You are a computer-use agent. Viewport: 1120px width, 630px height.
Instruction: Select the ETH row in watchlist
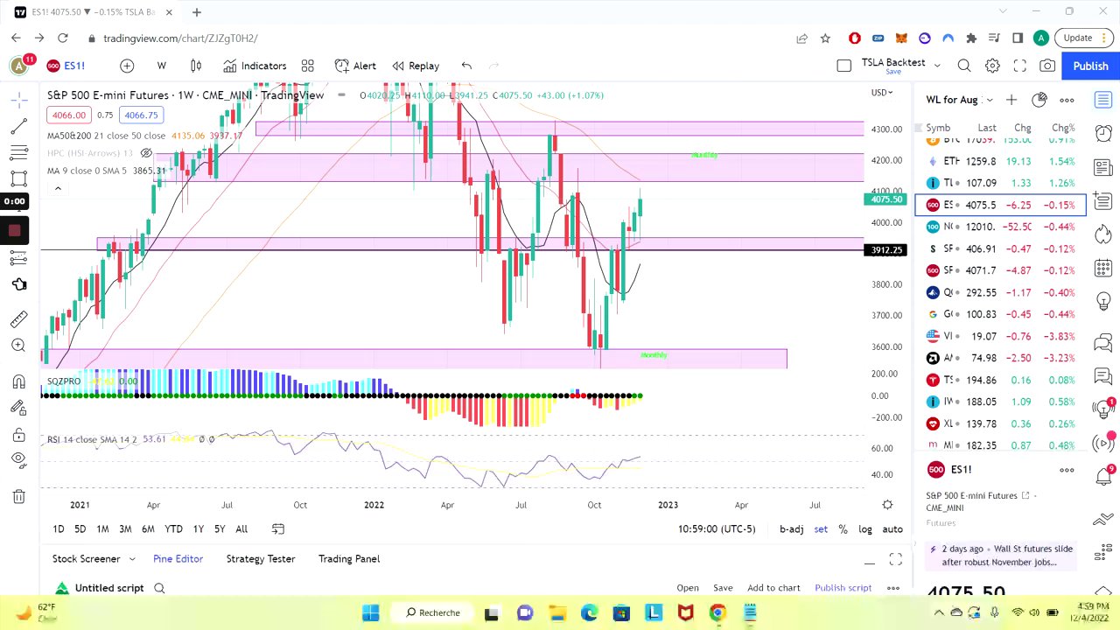(1002, 161)
